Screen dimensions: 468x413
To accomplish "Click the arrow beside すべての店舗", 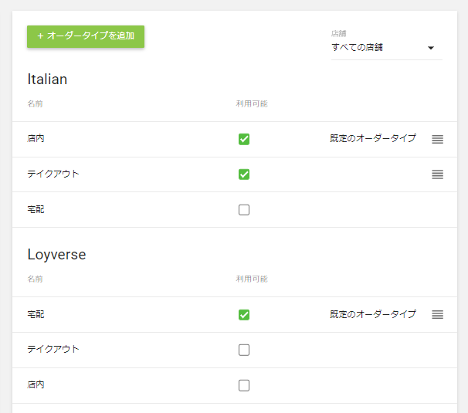I will coord(431,48).
